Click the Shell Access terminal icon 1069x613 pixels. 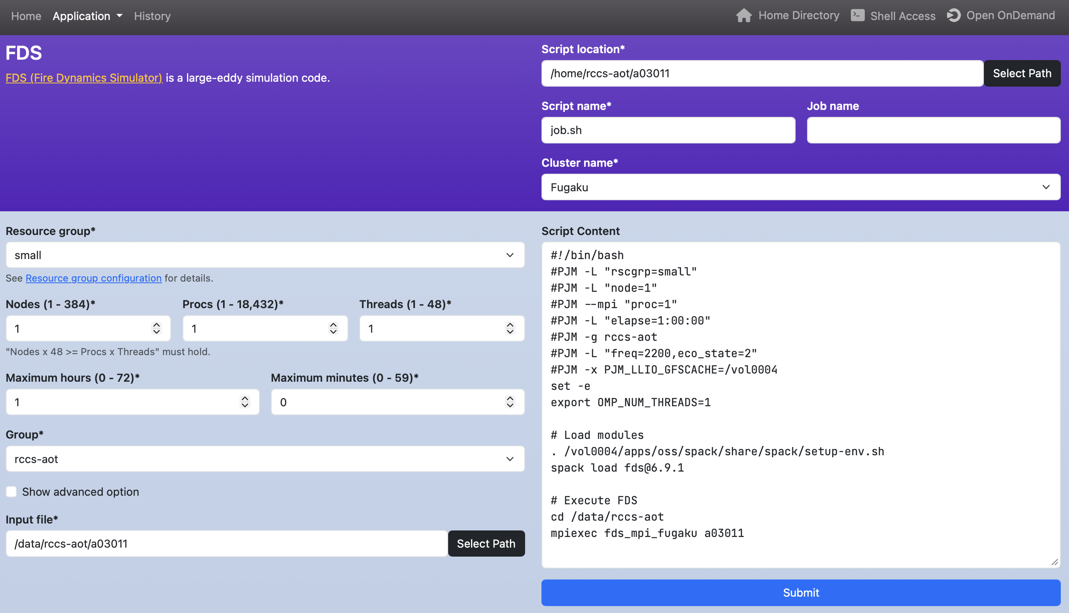click(857, 16)
